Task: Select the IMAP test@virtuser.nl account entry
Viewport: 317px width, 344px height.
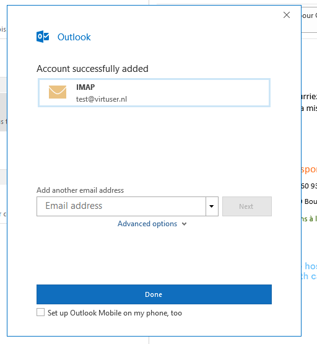Action: click(154, 93)
